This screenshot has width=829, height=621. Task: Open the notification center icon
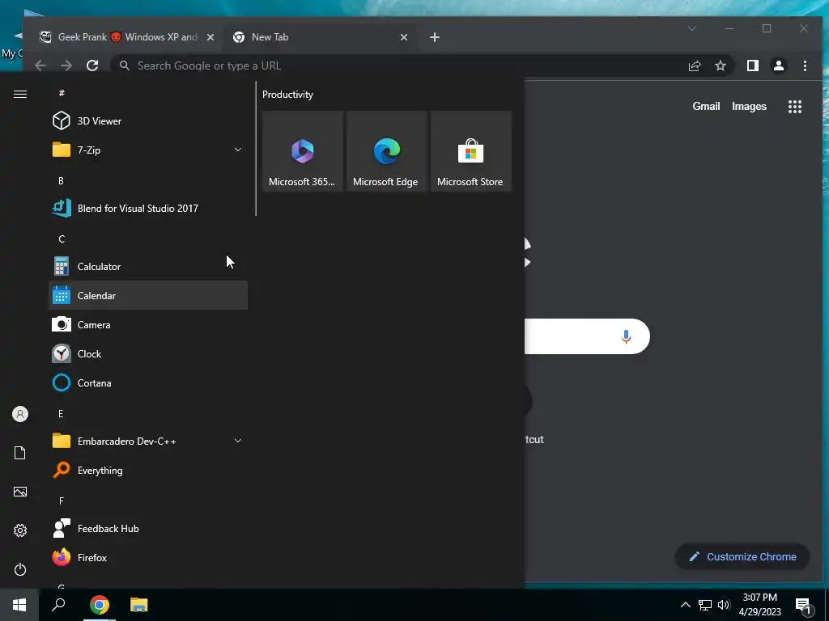804,606
